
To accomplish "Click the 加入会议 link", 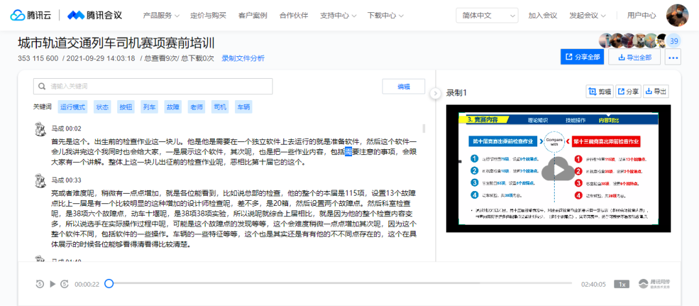I will (542, 15).
